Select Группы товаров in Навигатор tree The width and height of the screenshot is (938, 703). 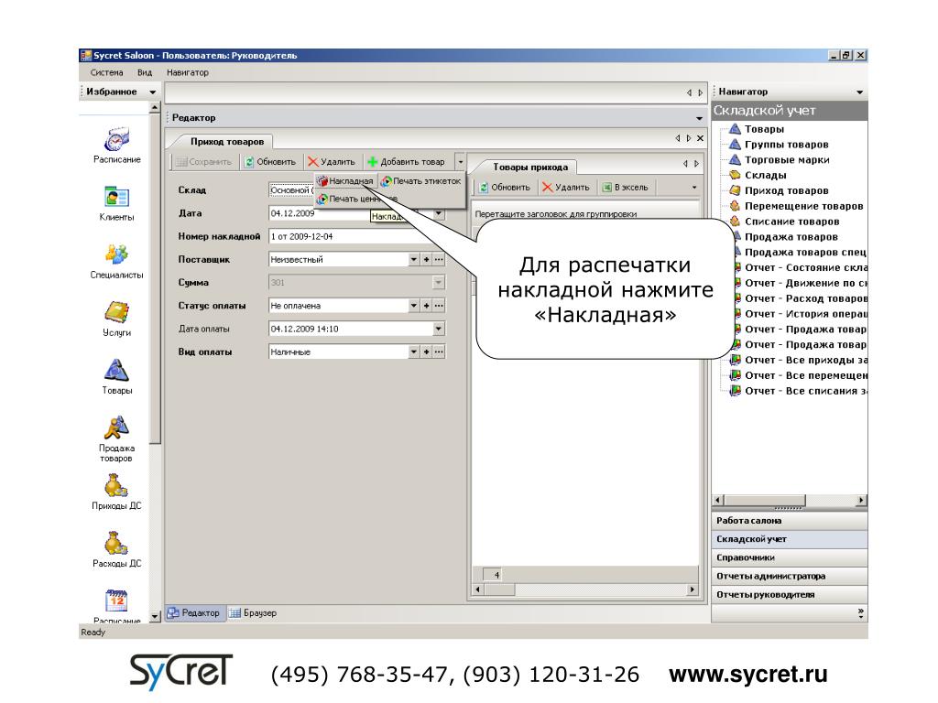[x=786, y=145]
